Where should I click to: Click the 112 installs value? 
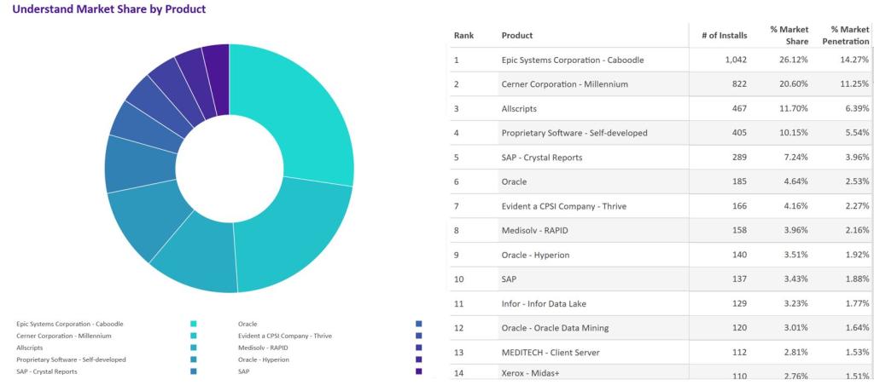click(739, 352)
